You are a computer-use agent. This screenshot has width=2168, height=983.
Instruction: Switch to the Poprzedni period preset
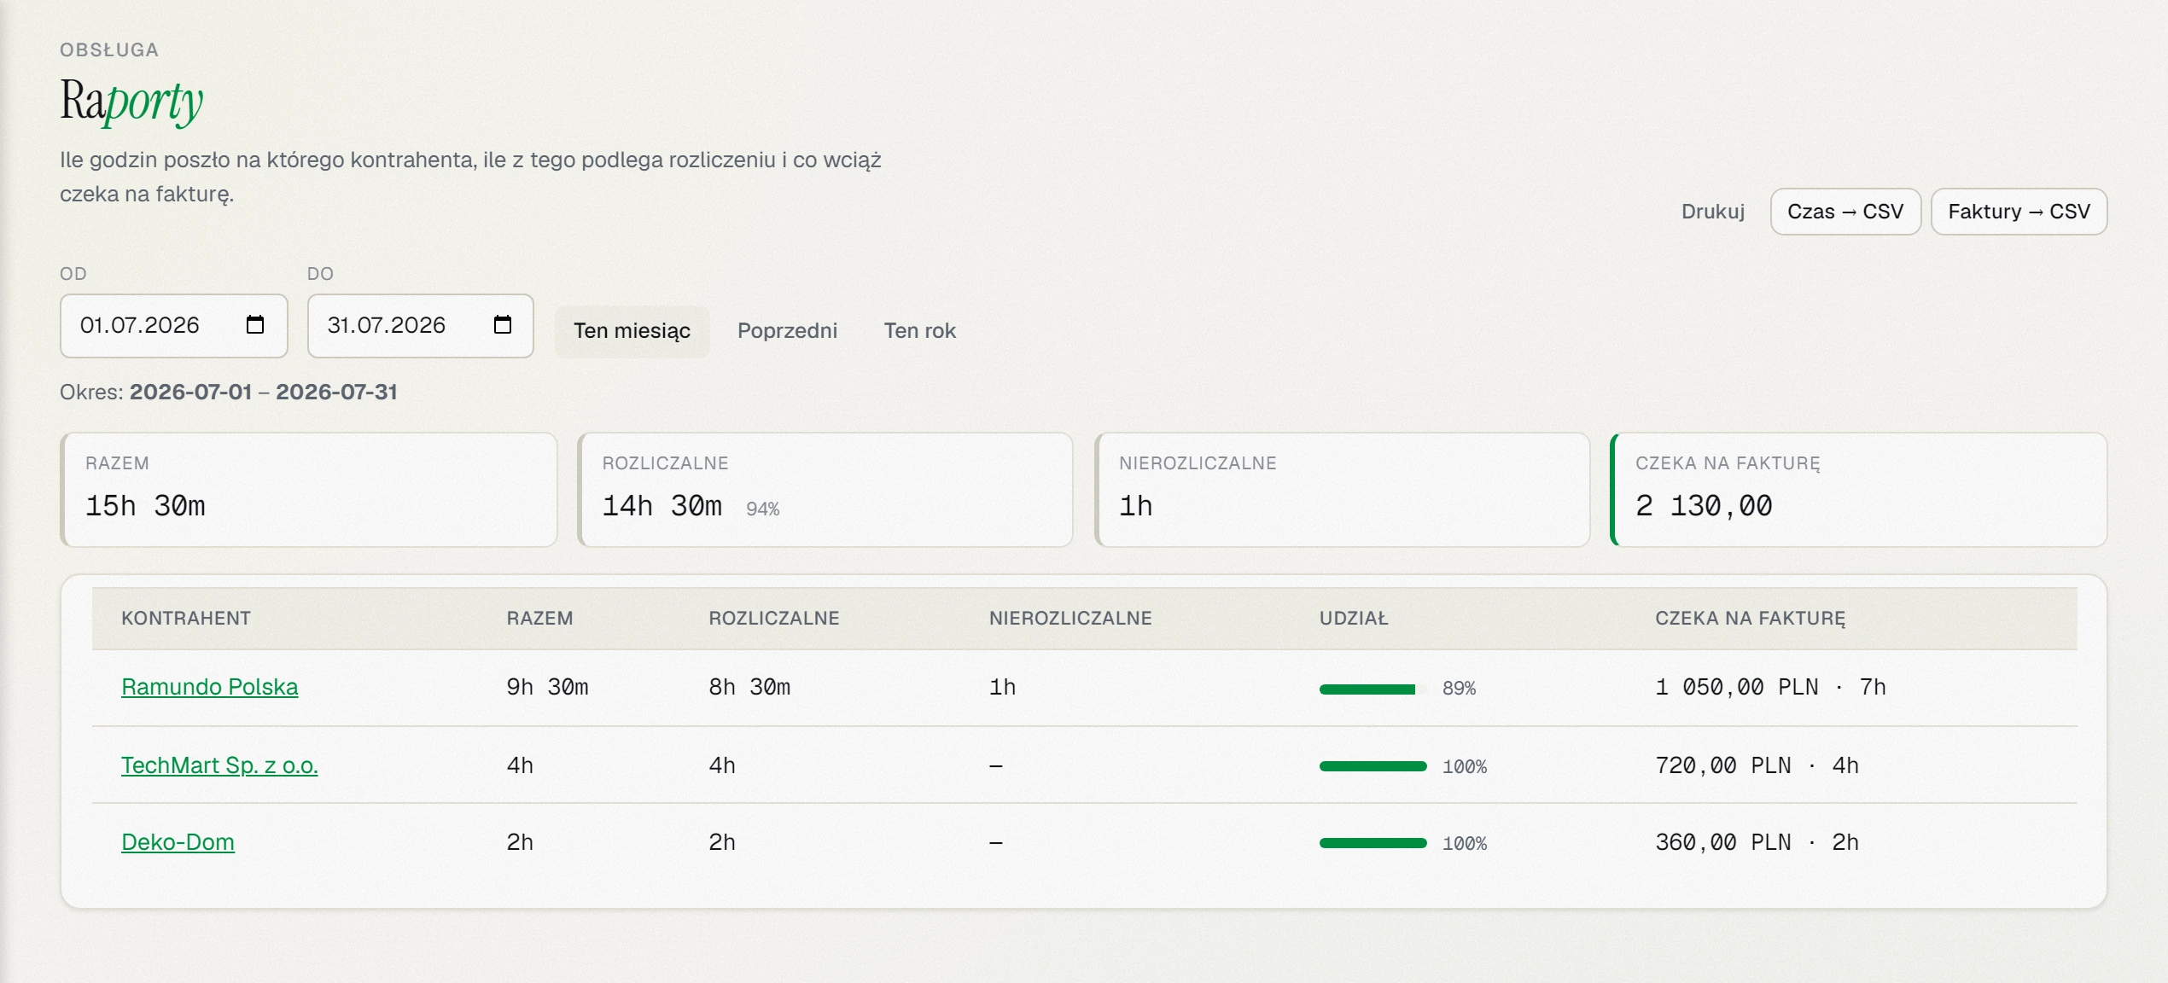point(787,331)
